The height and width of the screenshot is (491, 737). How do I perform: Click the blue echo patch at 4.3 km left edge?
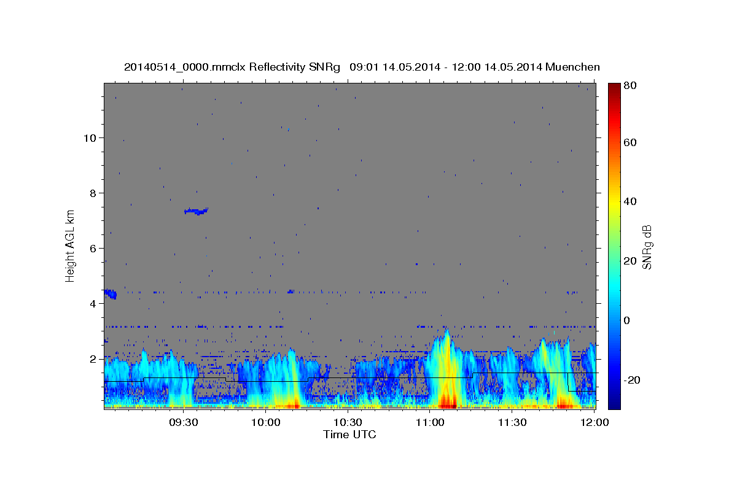coord(111,294)
